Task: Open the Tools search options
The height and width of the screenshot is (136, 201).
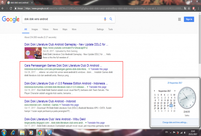Action: pos(110,29)
